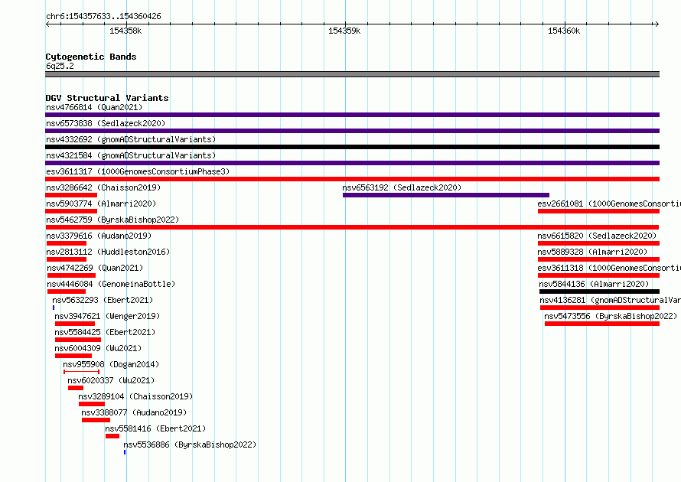Click the nsv5584425 (Ebert2021) label
The height and width of the screenshot is (482, 681).
point(105,332)
